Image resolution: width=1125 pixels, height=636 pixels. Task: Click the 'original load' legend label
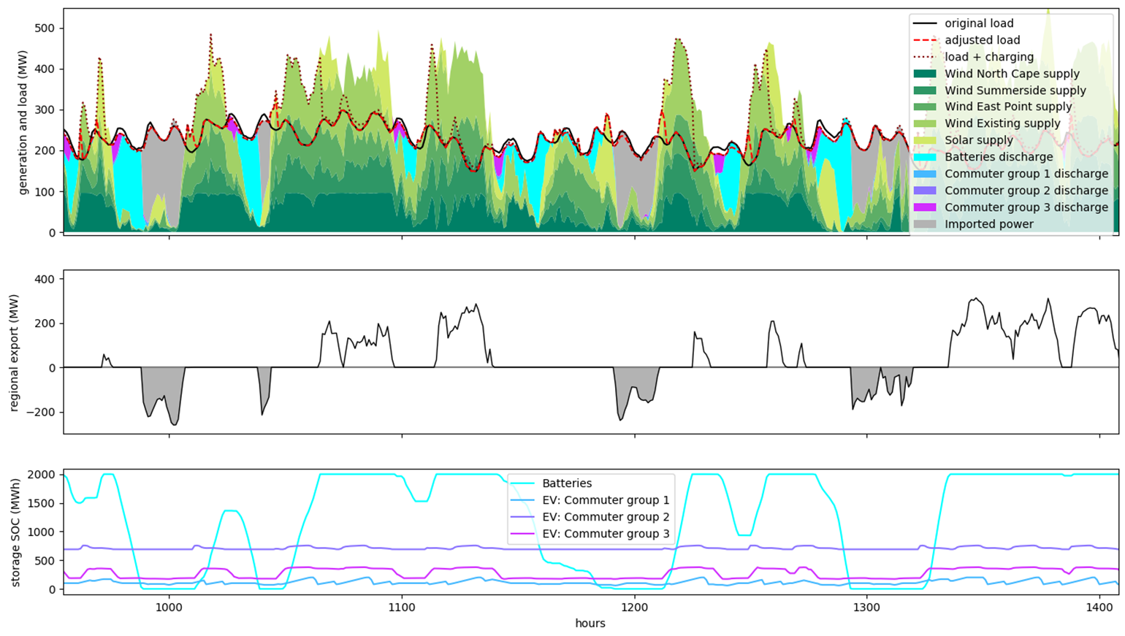click(x=979, y=23)
